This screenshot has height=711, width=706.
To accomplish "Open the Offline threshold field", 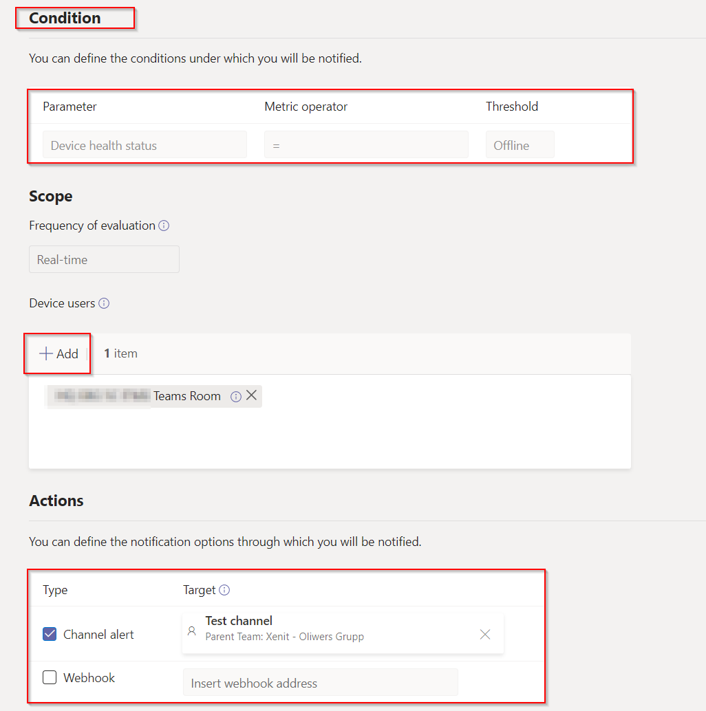I will [520, 145].
